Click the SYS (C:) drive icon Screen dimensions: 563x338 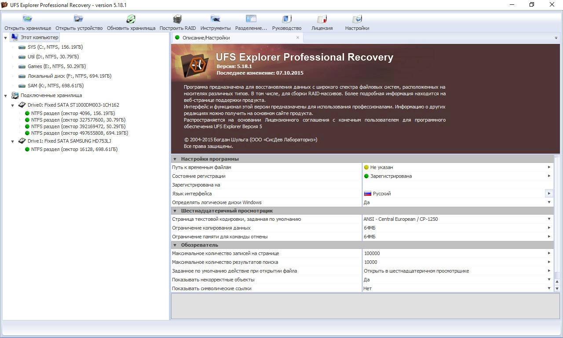coord(22,47)
